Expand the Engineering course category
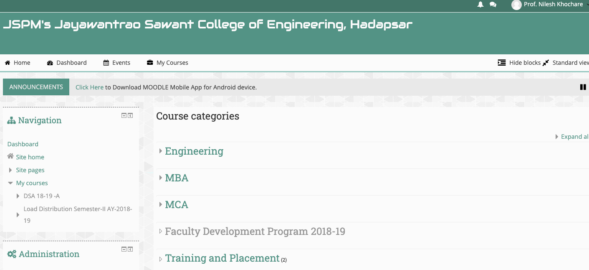The width and height of the screenshot is (589, 270). [194, 151]
